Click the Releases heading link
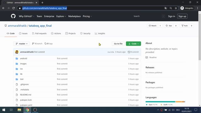Viewport: 201px width, 113px height. [x=150, y=67]
